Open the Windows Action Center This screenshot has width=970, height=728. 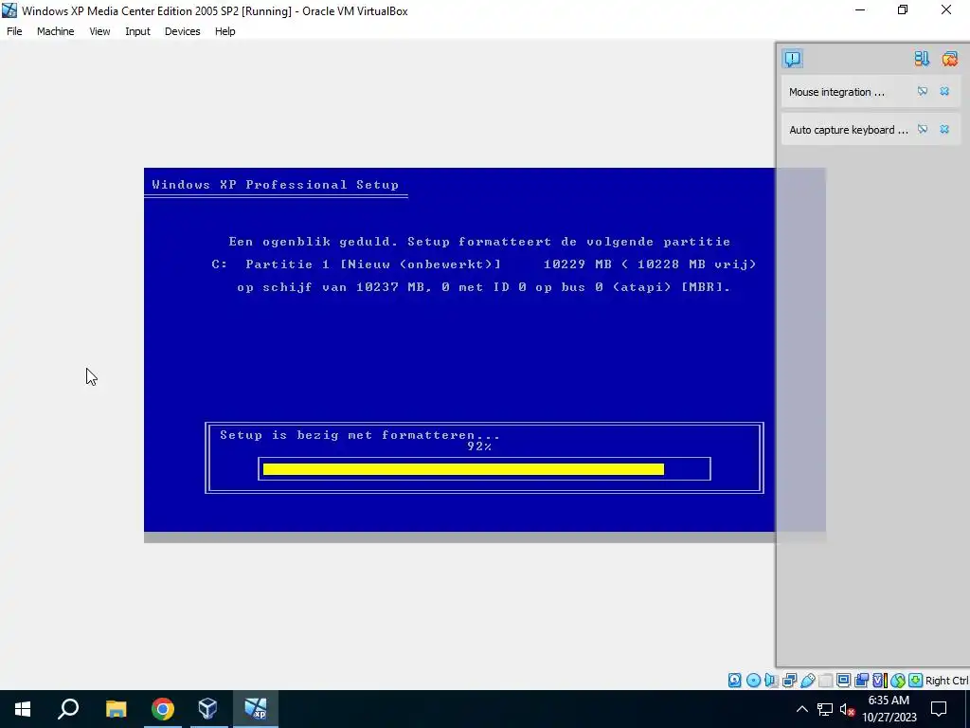coord(939,709)
